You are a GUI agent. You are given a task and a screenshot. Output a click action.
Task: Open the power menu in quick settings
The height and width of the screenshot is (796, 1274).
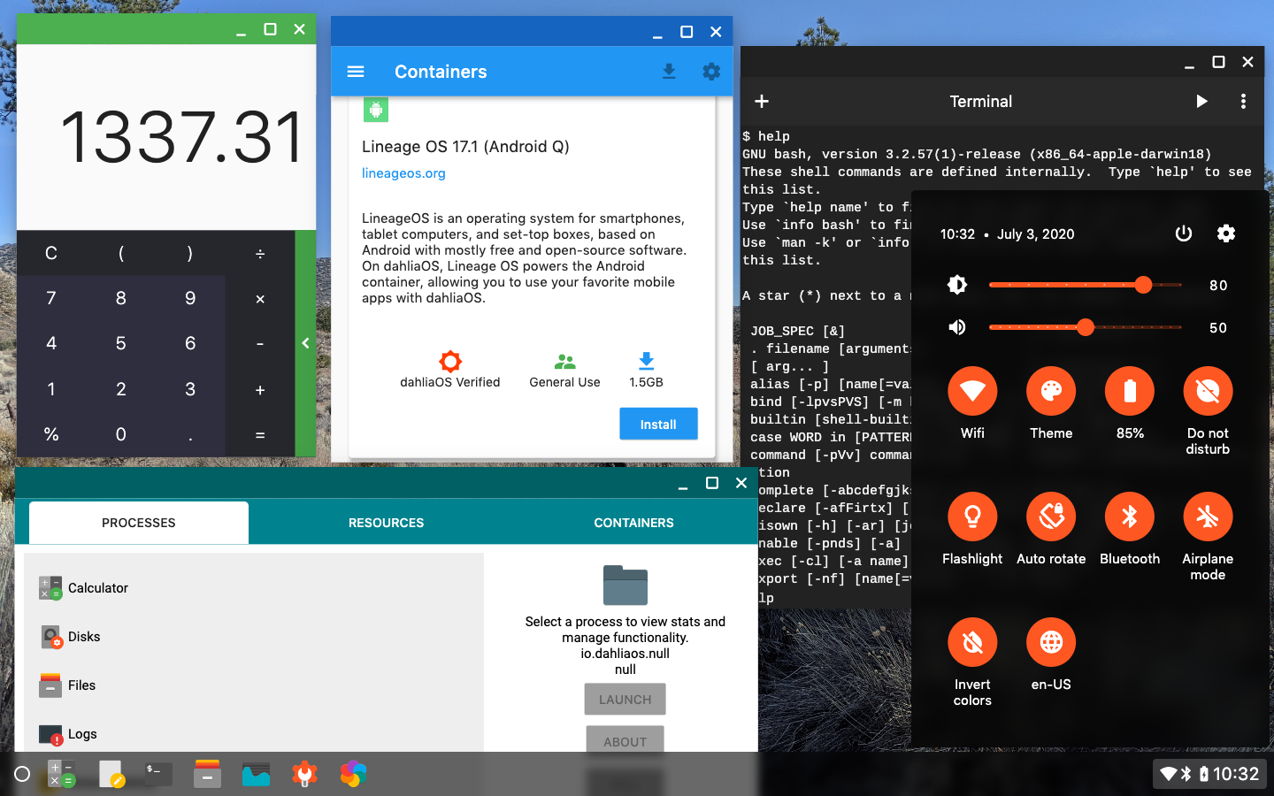click(1183, 233)
